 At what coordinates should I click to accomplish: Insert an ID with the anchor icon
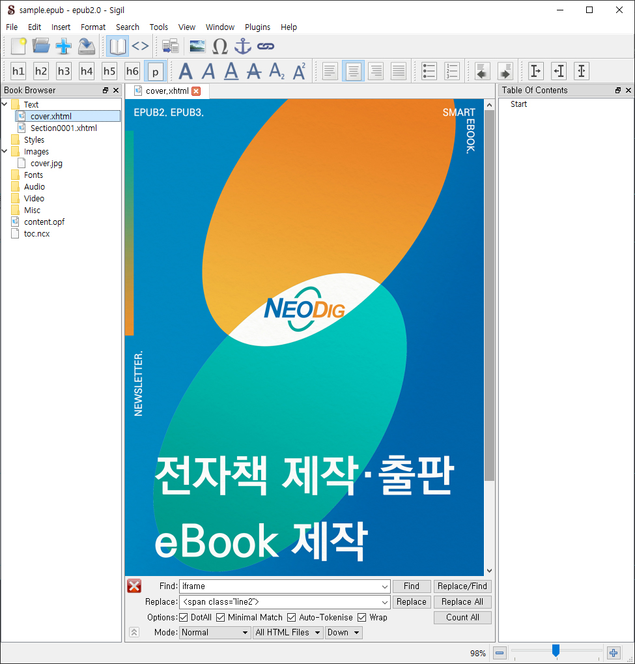click(x=243, y=46)
